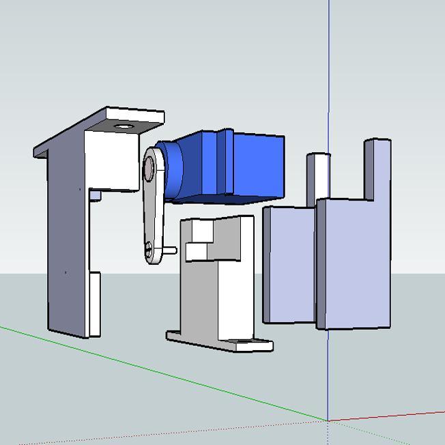Select the smaller lavender panel behind the housing

pyautogui.click(x=289, y=265)
